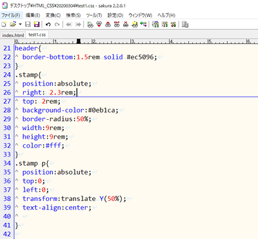This screenshot has width=258, height=239.
Task: Place cursor on line 28 background-color text
Action: pos(54,110)
